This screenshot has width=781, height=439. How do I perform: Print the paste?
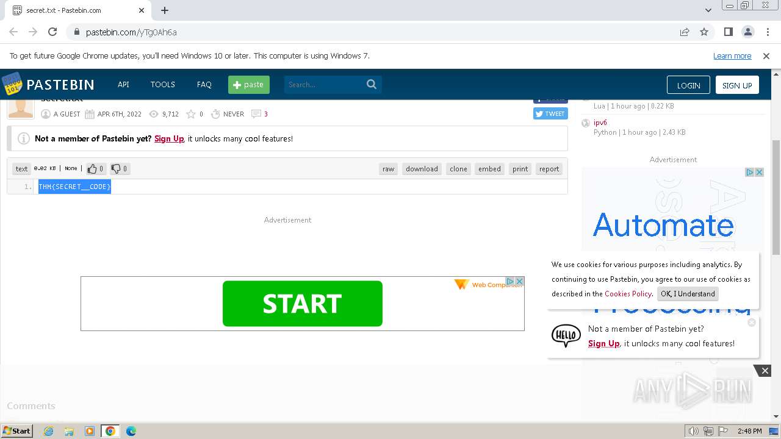coord(520,169)
